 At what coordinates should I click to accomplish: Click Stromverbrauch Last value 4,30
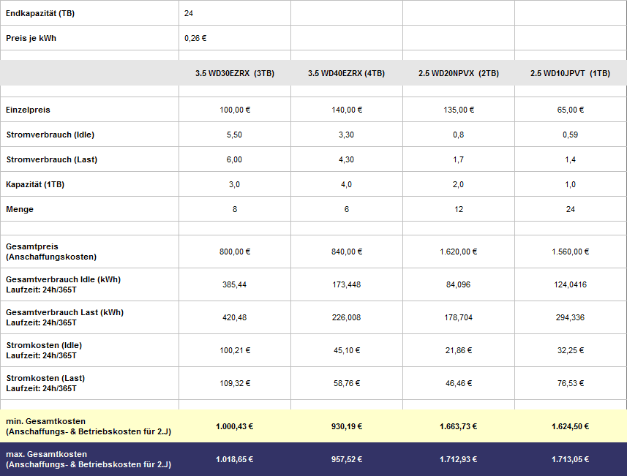coord(347,159)
